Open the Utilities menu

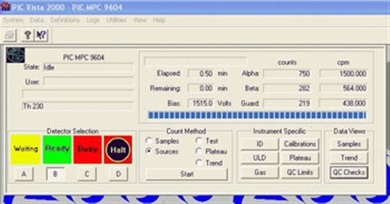[x=116, y=20]
